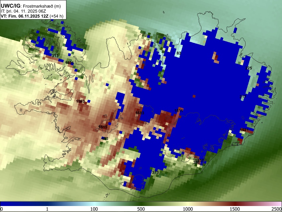This screenshot has width=282, height=212.
Task: Click the '1857' value on the map
Action: point(199,160)
